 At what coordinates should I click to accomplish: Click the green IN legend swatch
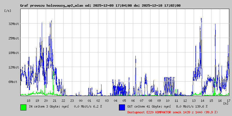(x=23, y=107)
